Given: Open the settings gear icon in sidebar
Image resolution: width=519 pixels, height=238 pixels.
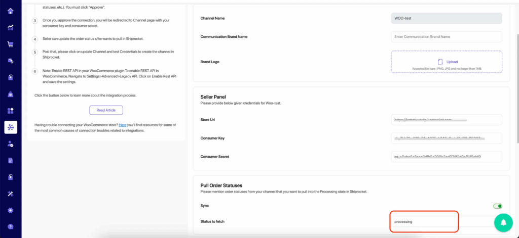Looking at the screenshot, I should point(11,210).
